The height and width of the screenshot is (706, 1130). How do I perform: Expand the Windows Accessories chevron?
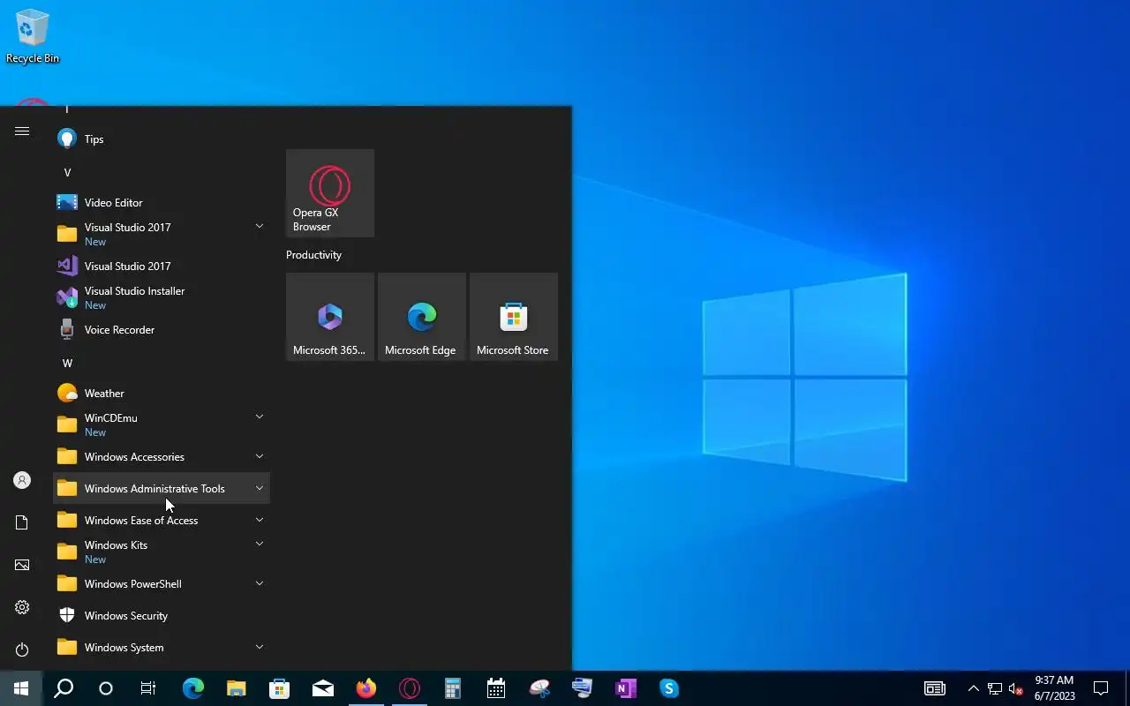[260, 456]
